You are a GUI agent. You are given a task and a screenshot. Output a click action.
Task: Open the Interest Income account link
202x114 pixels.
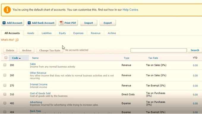39,84
